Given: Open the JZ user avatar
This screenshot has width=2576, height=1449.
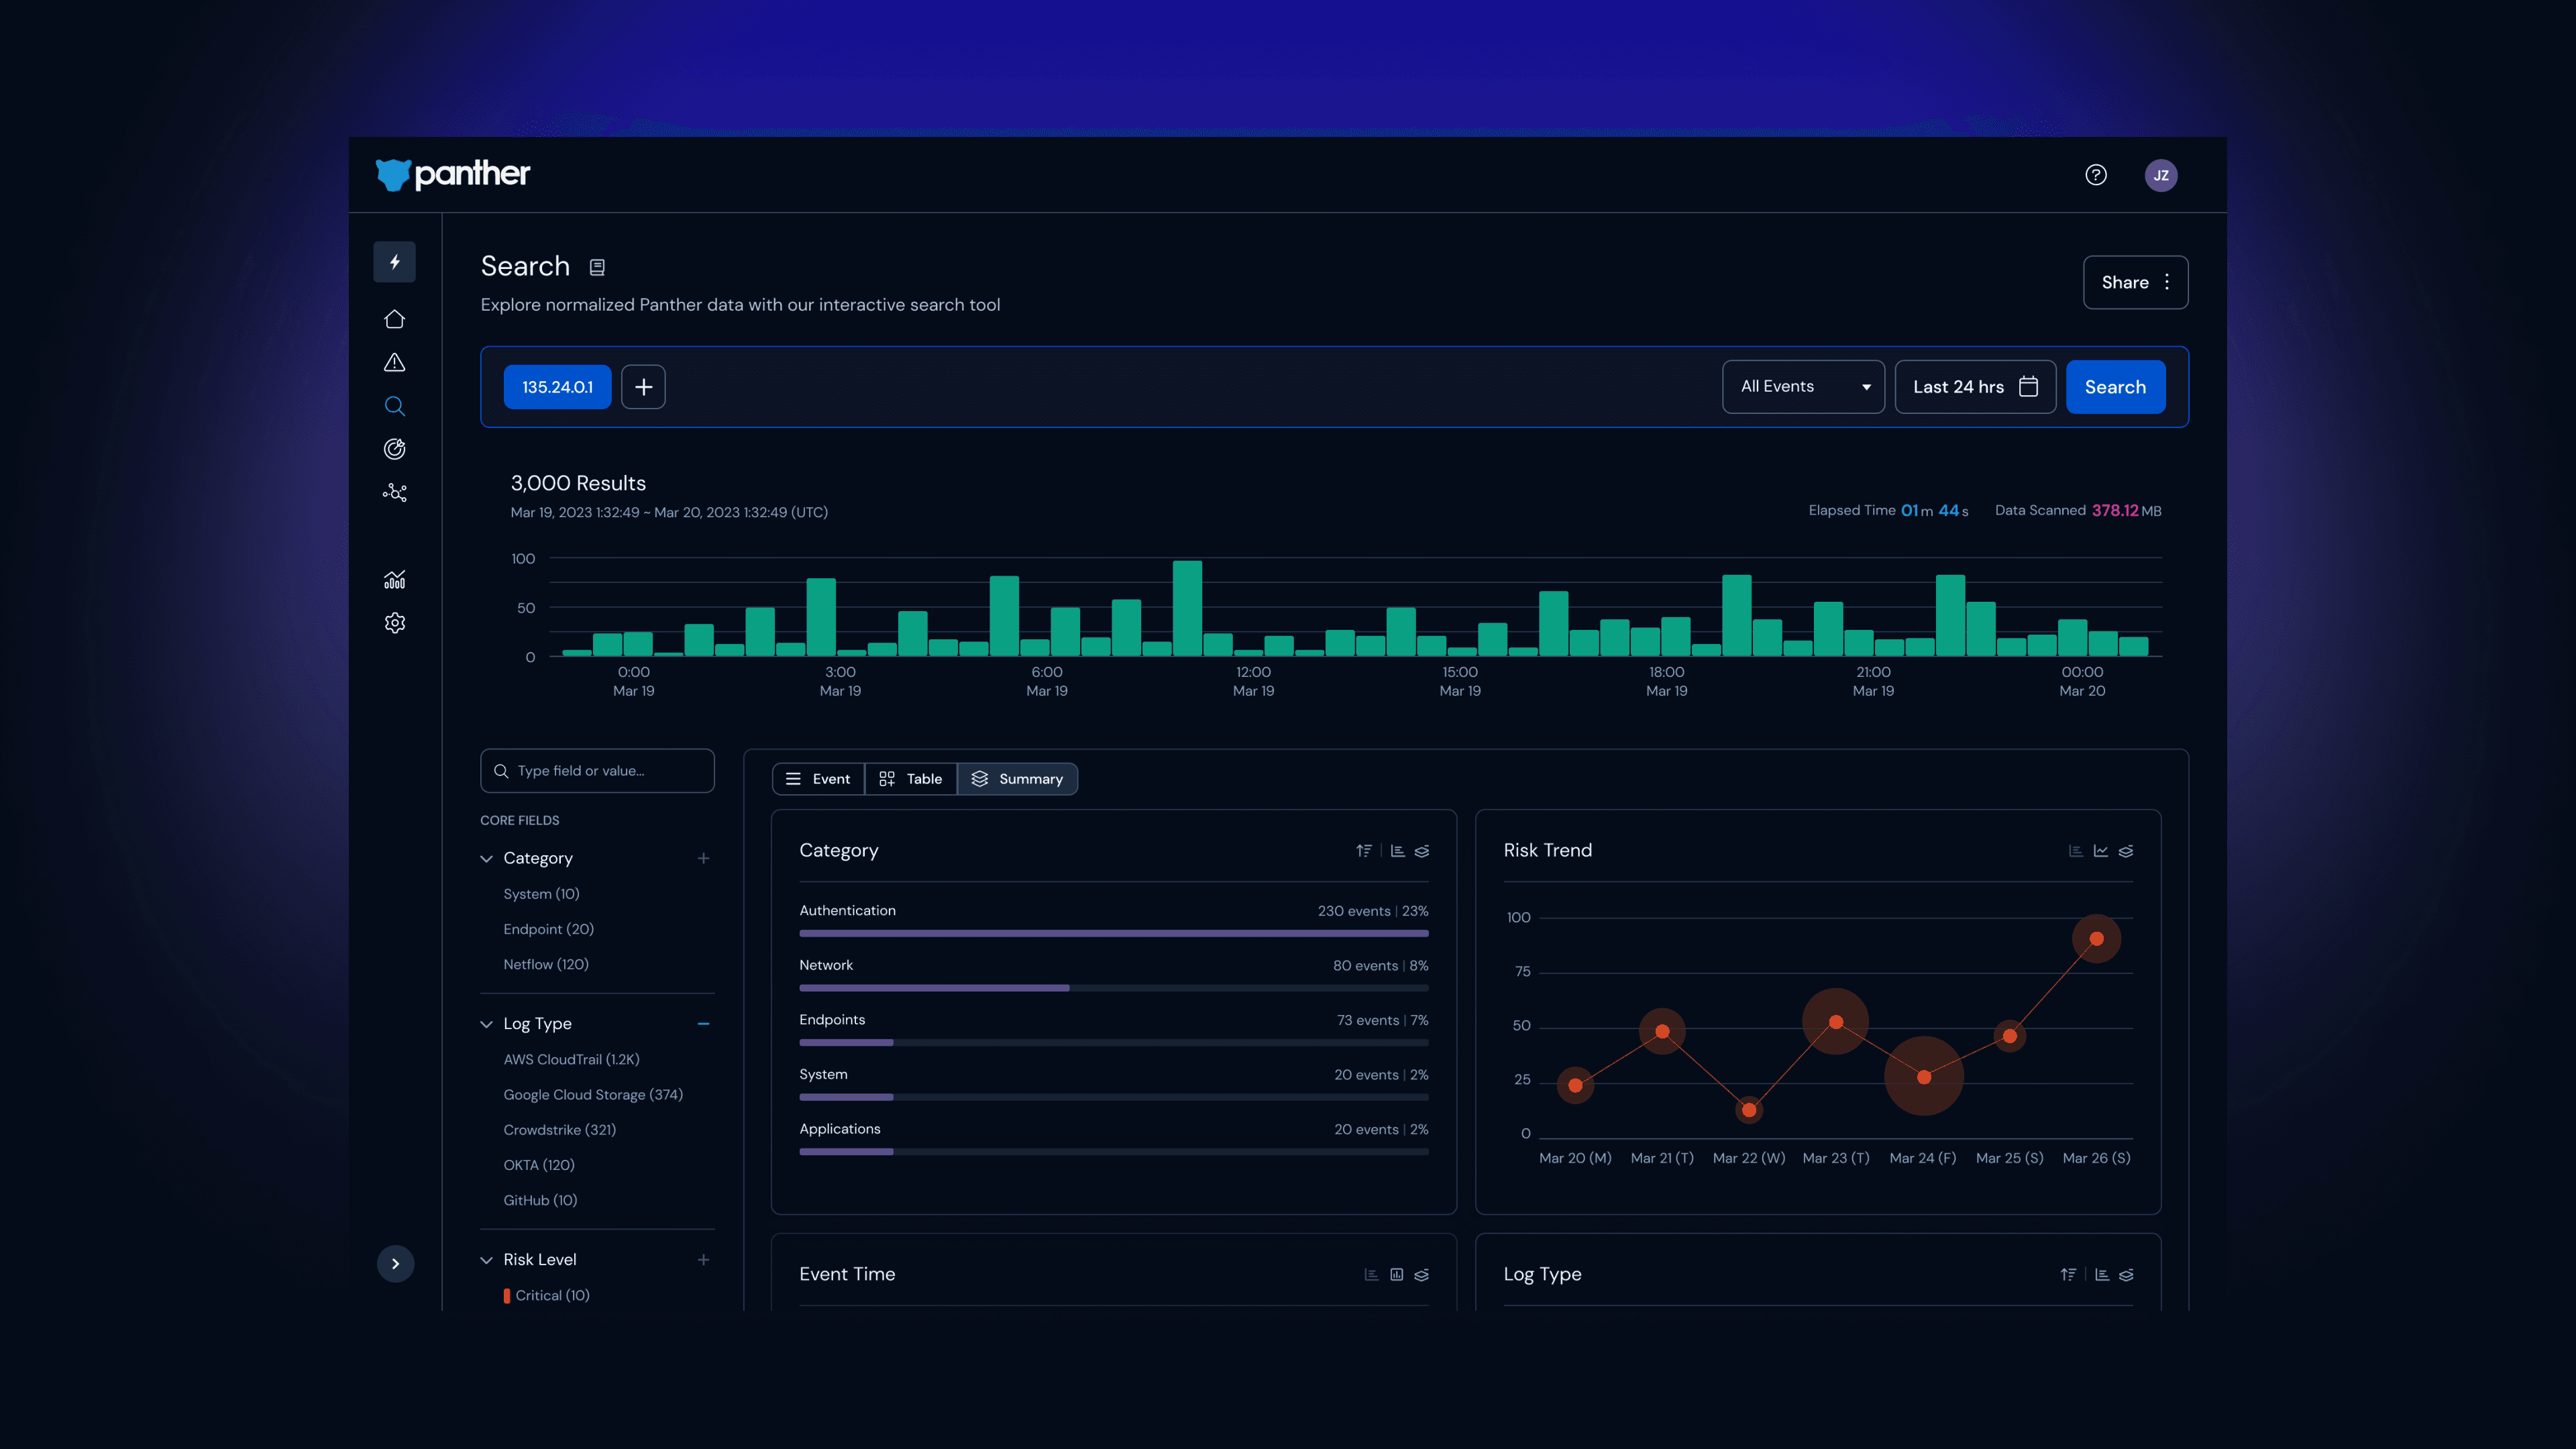Looking at the screenshot, I should pos(2160,175).
